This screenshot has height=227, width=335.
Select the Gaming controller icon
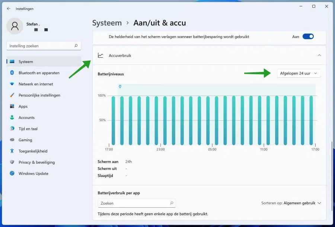[x=12, y=140]
